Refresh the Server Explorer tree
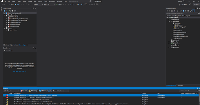200x105 pixels. pyautogui.click(x=4, y=11)
